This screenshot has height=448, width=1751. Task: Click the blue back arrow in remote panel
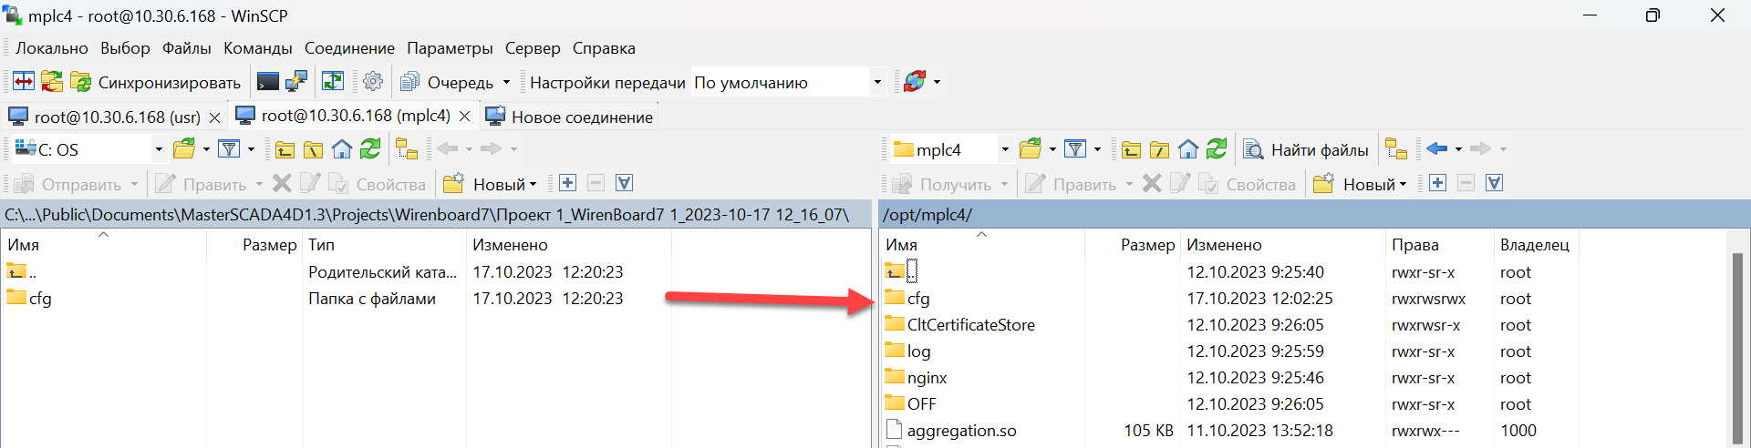pos(1437,148)
